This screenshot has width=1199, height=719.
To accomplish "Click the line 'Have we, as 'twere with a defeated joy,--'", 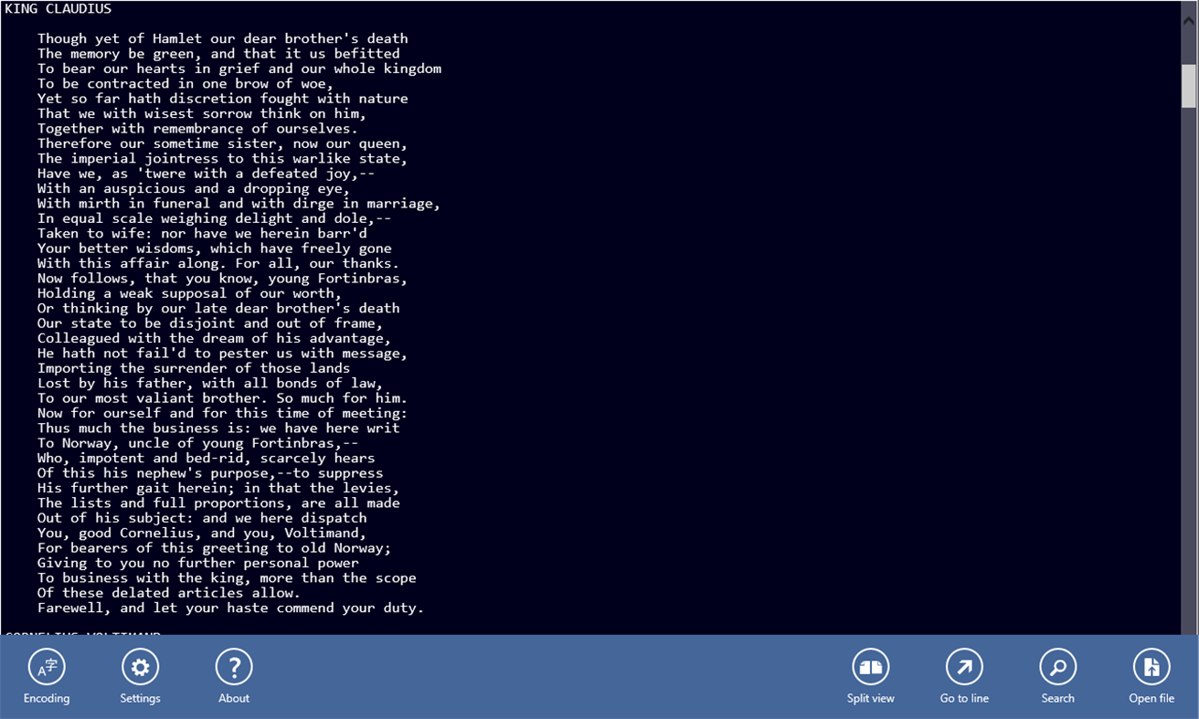I will click(207, 174).
